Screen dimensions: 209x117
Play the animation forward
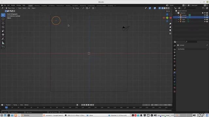pyautogui.click(x=88, y=105)
